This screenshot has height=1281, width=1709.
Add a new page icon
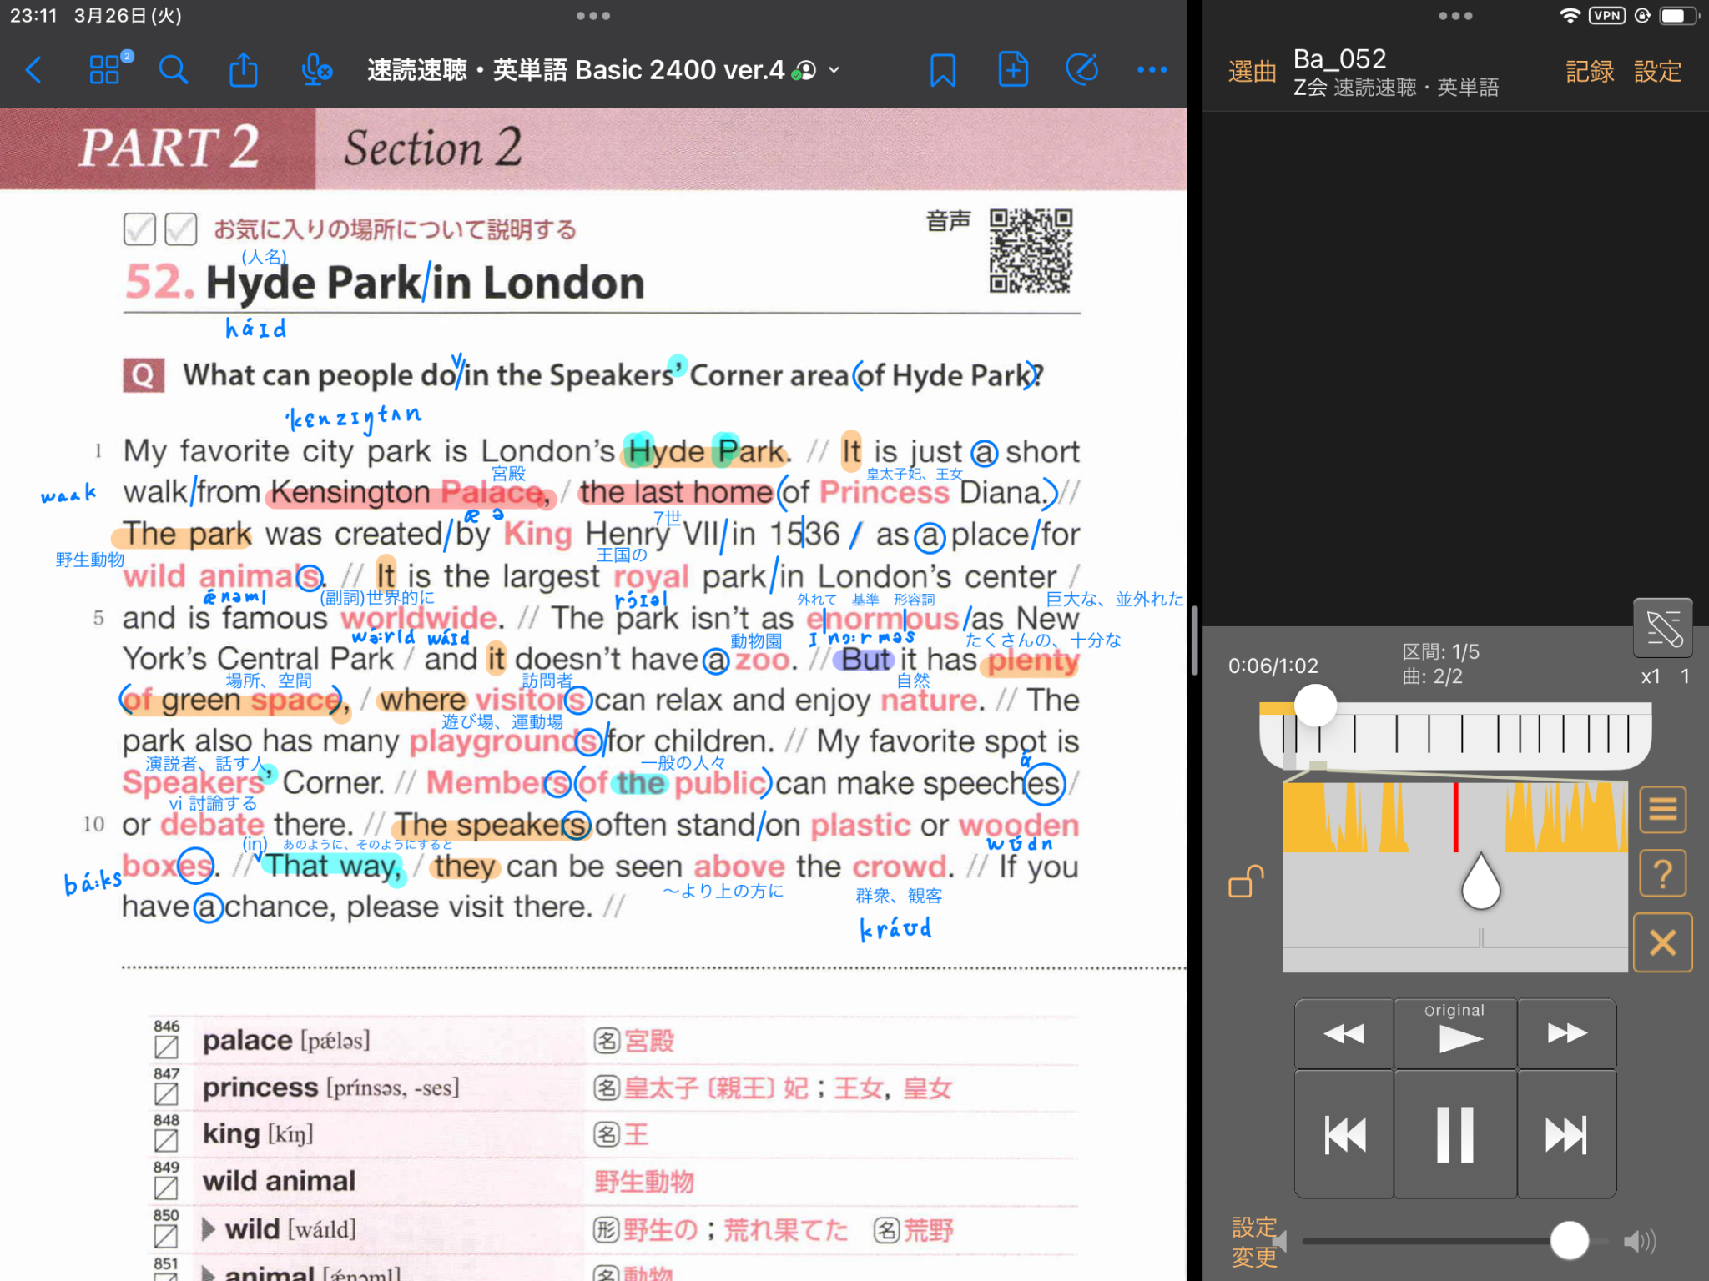coord(1013,70)
